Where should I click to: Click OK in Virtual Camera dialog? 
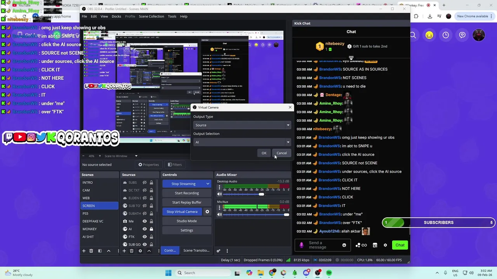click(264, 153)
